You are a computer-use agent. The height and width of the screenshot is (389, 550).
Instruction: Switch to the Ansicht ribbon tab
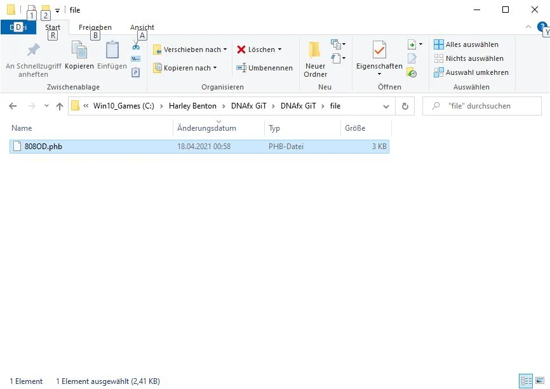tap(142, 27)
